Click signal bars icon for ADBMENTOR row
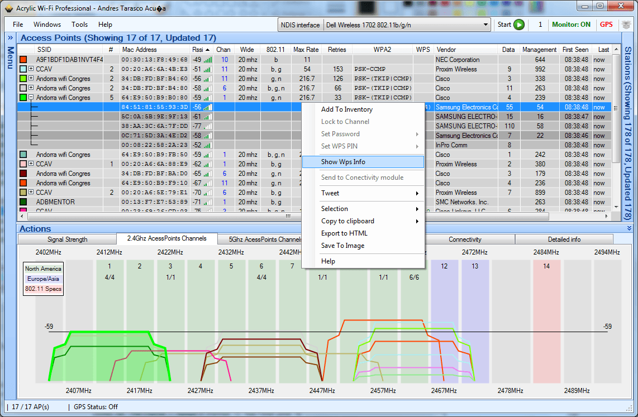This screenshot has height=417, width=638. (208, 202)
